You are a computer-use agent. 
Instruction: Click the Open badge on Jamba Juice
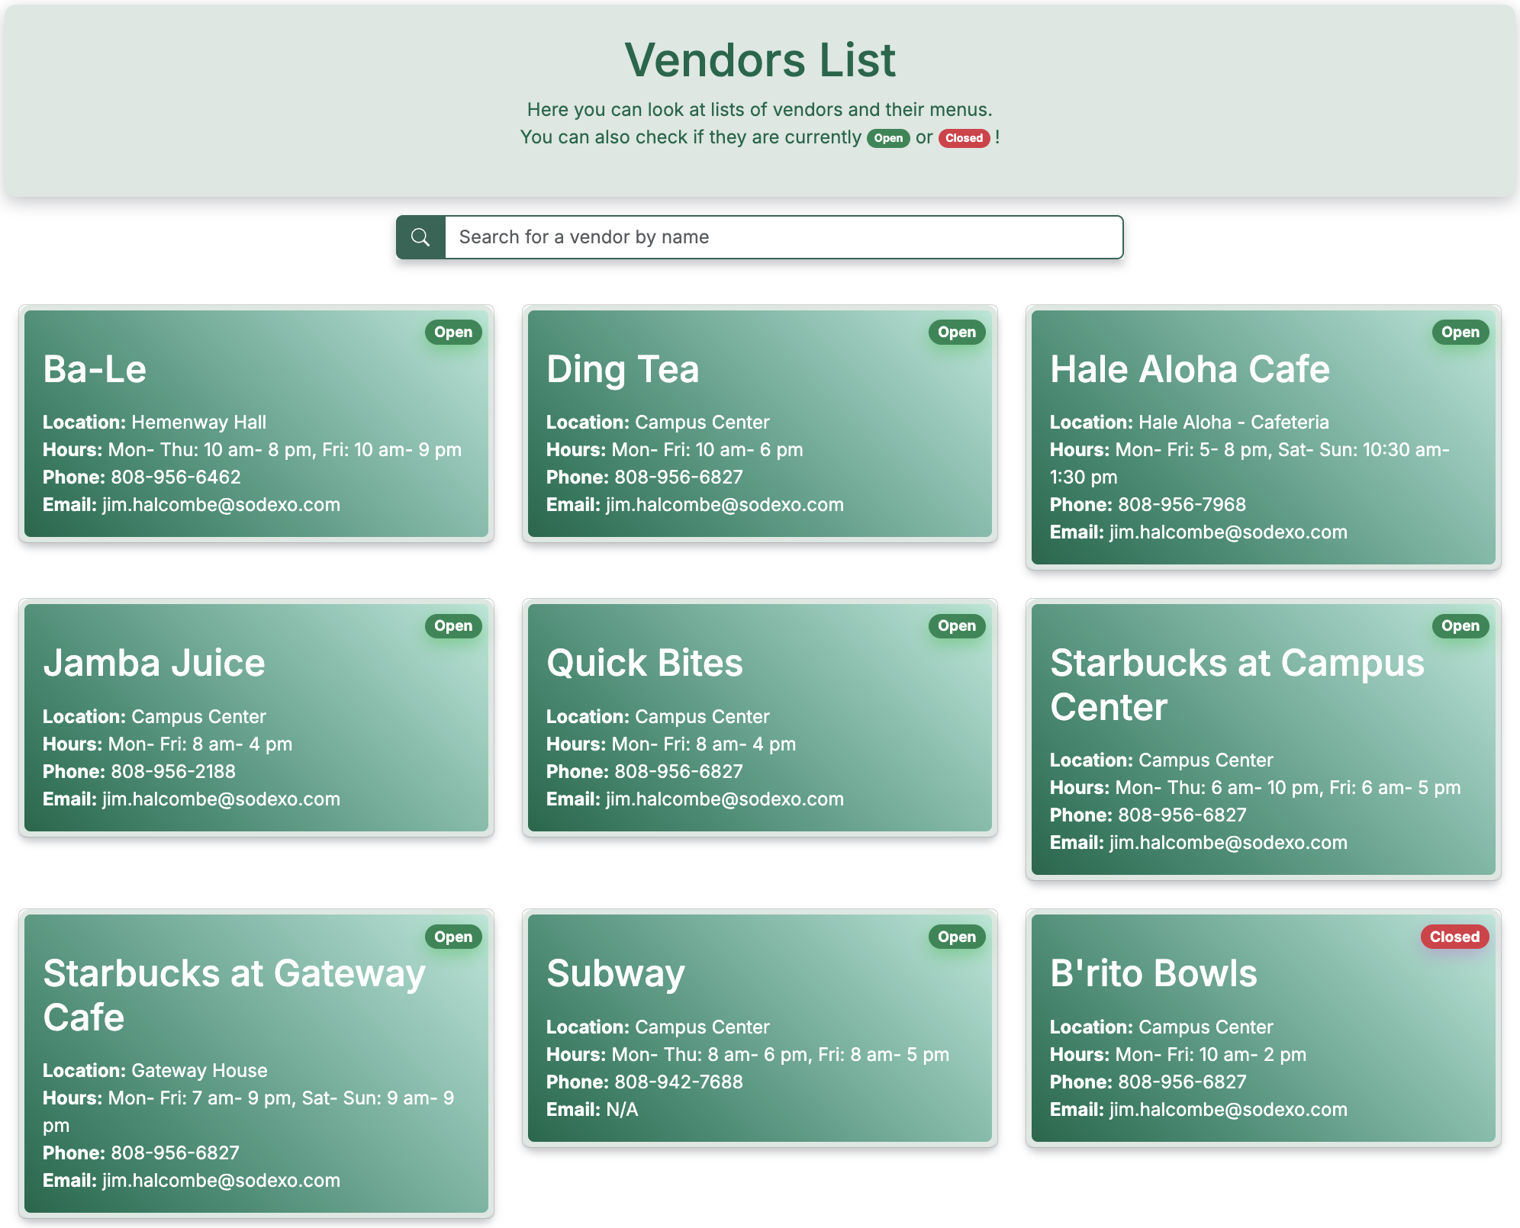click(x=453, y=625)
